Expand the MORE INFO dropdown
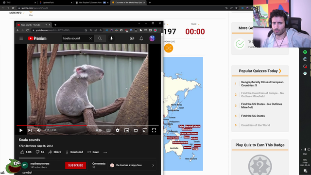 tap(17, 13)
